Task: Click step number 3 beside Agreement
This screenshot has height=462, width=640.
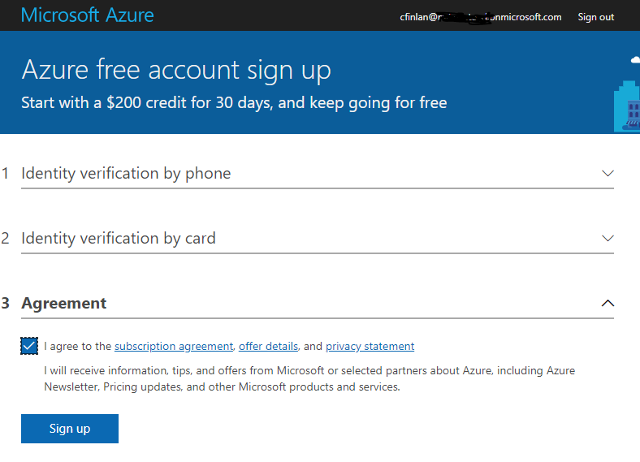Action: [x=6, y=303]
